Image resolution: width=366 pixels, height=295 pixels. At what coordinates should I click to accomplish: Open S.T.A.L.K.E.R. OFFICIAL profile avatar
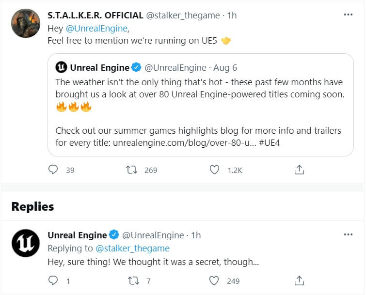tap(25, 23)
